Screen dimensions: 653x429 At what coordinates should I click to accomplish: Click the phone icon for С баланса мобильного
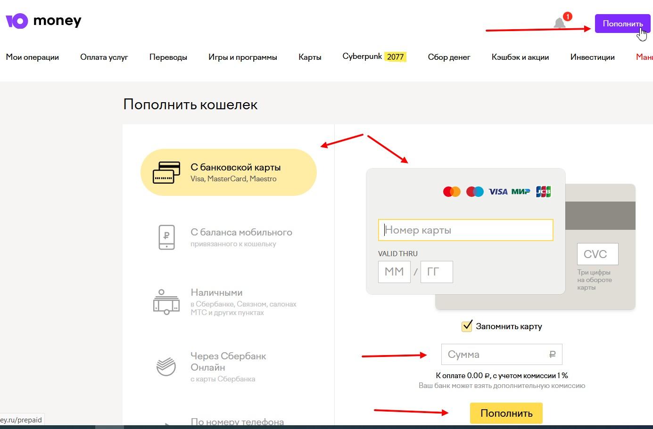(166, 237)
